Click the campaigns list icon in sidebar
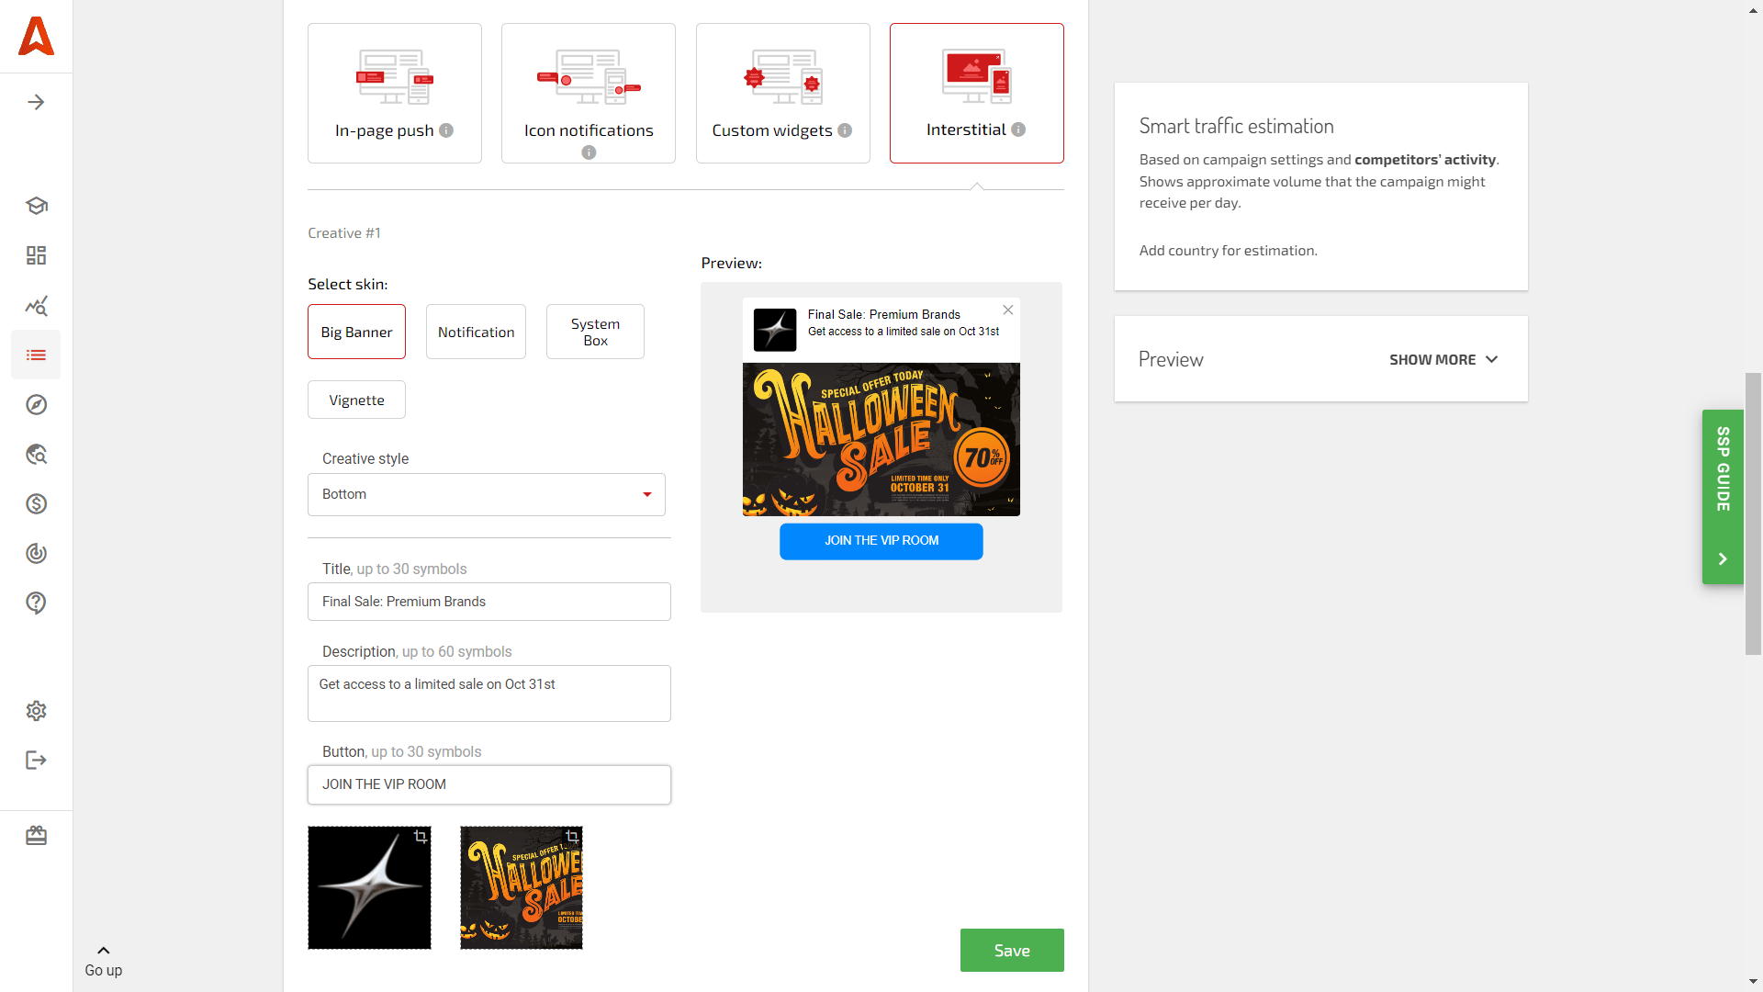 (x=35, y=355)
